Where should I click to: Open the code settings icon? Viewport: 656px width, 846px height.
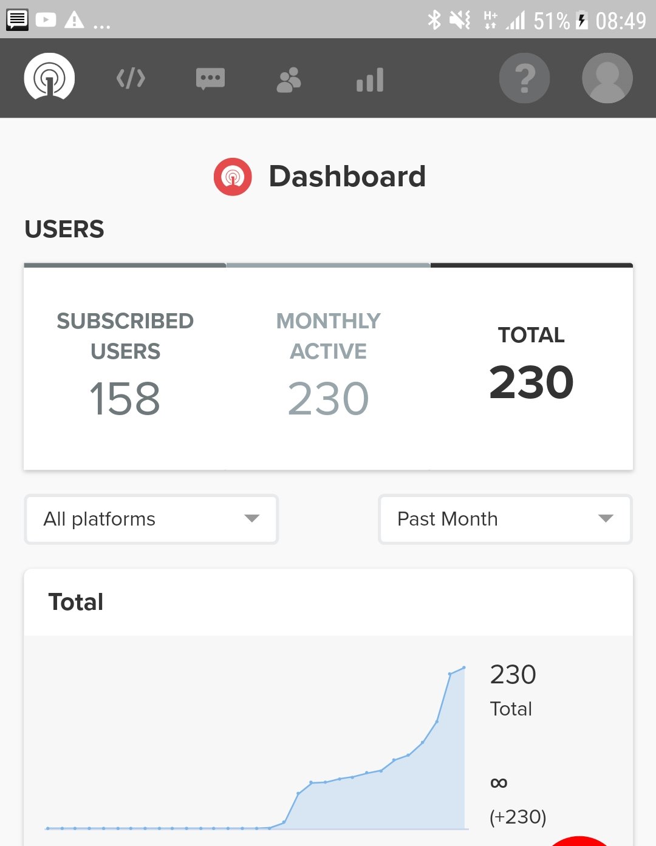tap(131, 78)
